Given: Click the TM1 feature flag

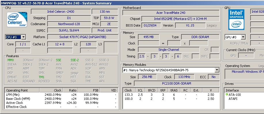Looking at the screenshot, I should [41, 77].
